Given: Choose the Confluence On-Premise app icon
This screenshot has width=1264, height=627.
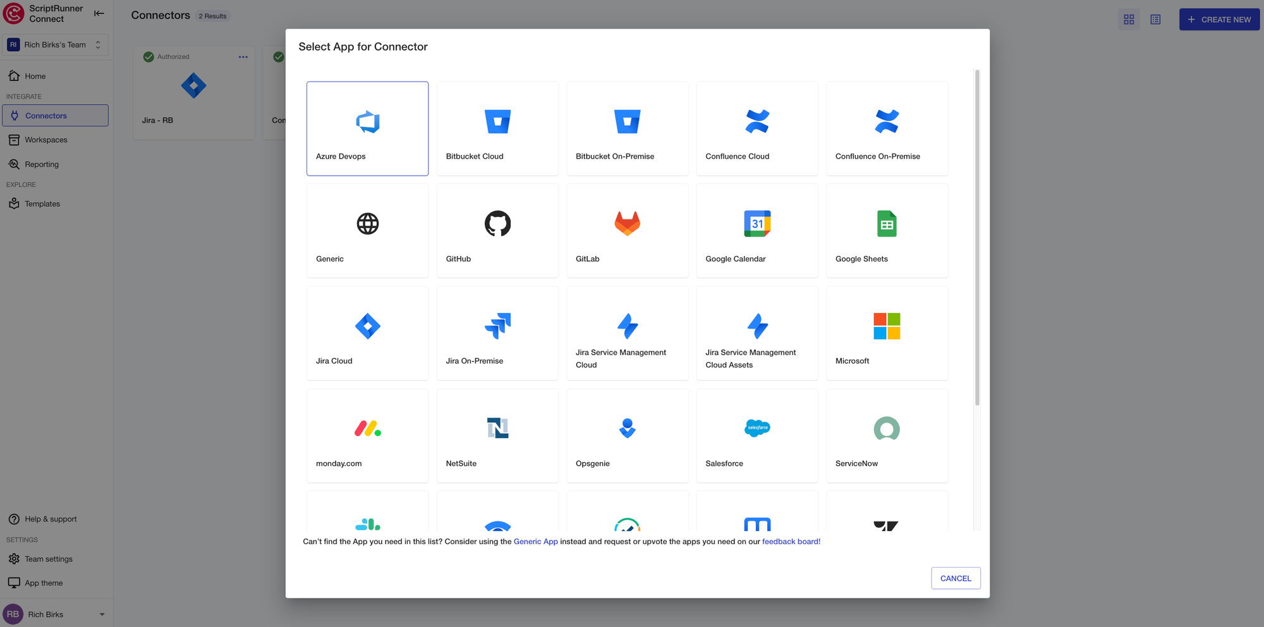Looking at the screenshot, I should click(887, 121).
